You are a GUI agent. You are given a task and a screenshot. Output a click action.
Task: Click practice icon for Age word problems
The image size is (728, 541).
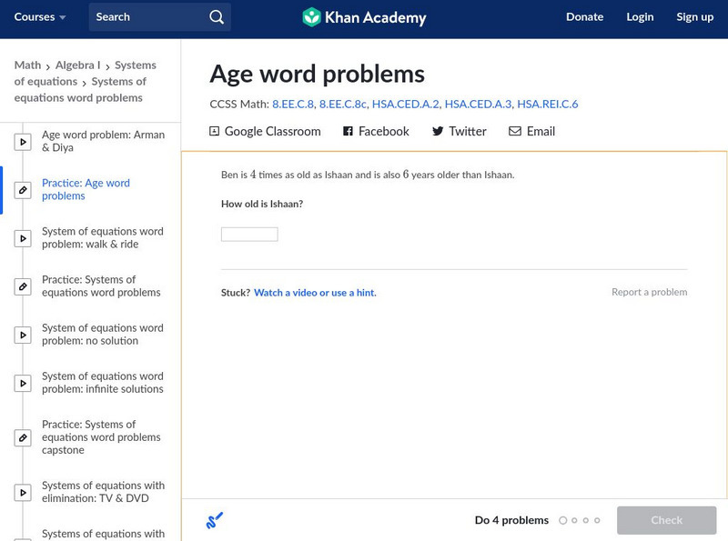pos(23,190)
